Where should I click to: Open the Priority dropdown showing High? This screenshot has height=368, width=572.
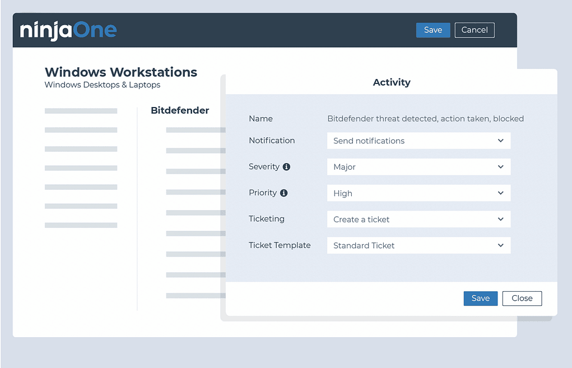(x=419, y=193)
